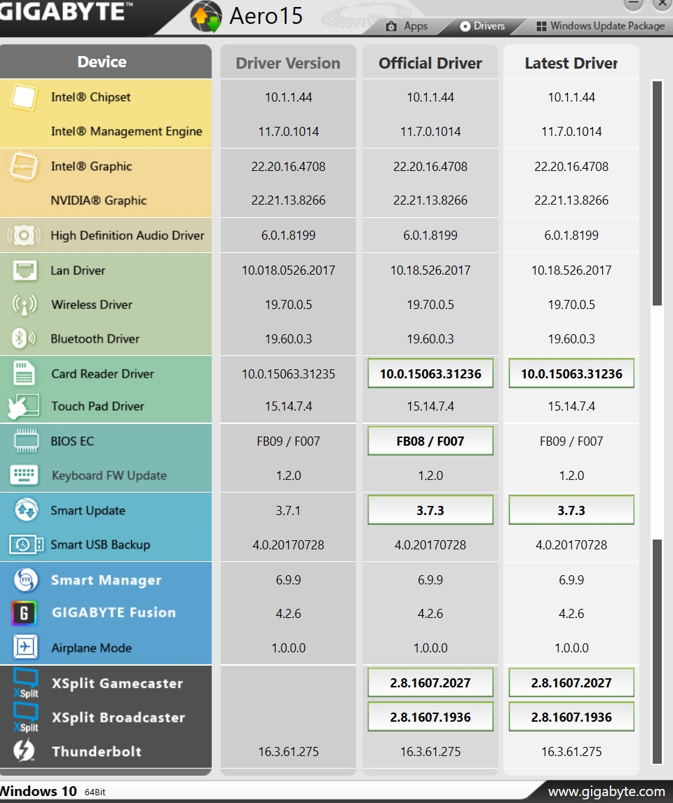Click the Smart Manager icon
The height and width of the screenshot is (803, 673).
click(x=26, y=579)
